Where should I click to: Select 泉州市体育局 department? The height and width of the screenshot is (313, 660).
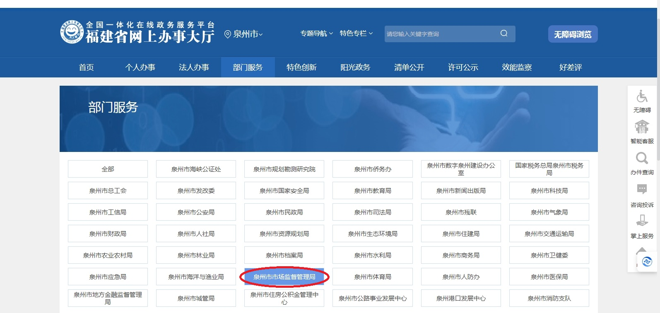click(373, 277)
